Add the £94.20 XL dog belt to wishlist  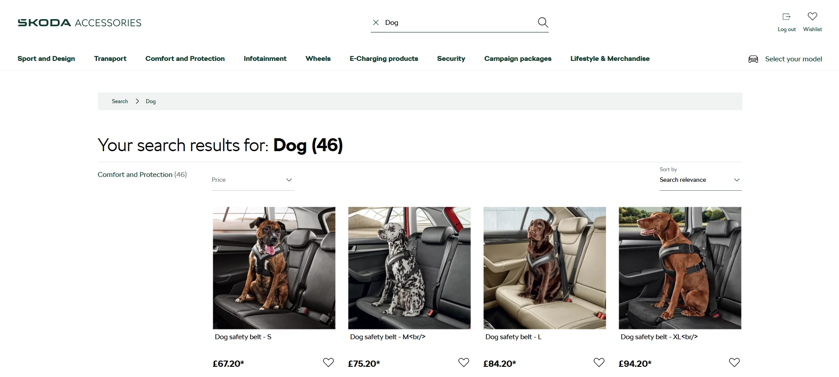[734, 362]
